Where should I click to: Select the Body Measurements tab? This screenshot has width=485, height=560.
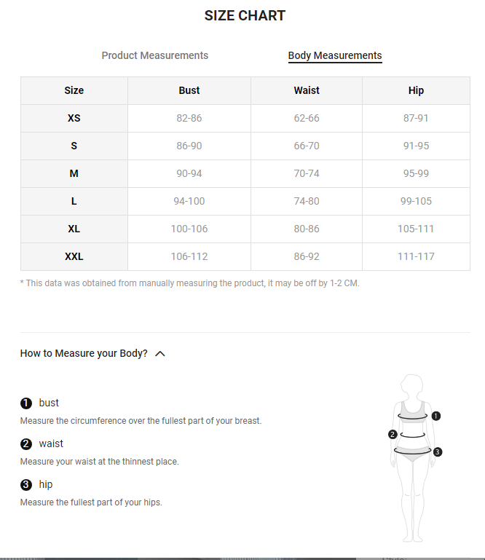(335, 55)
